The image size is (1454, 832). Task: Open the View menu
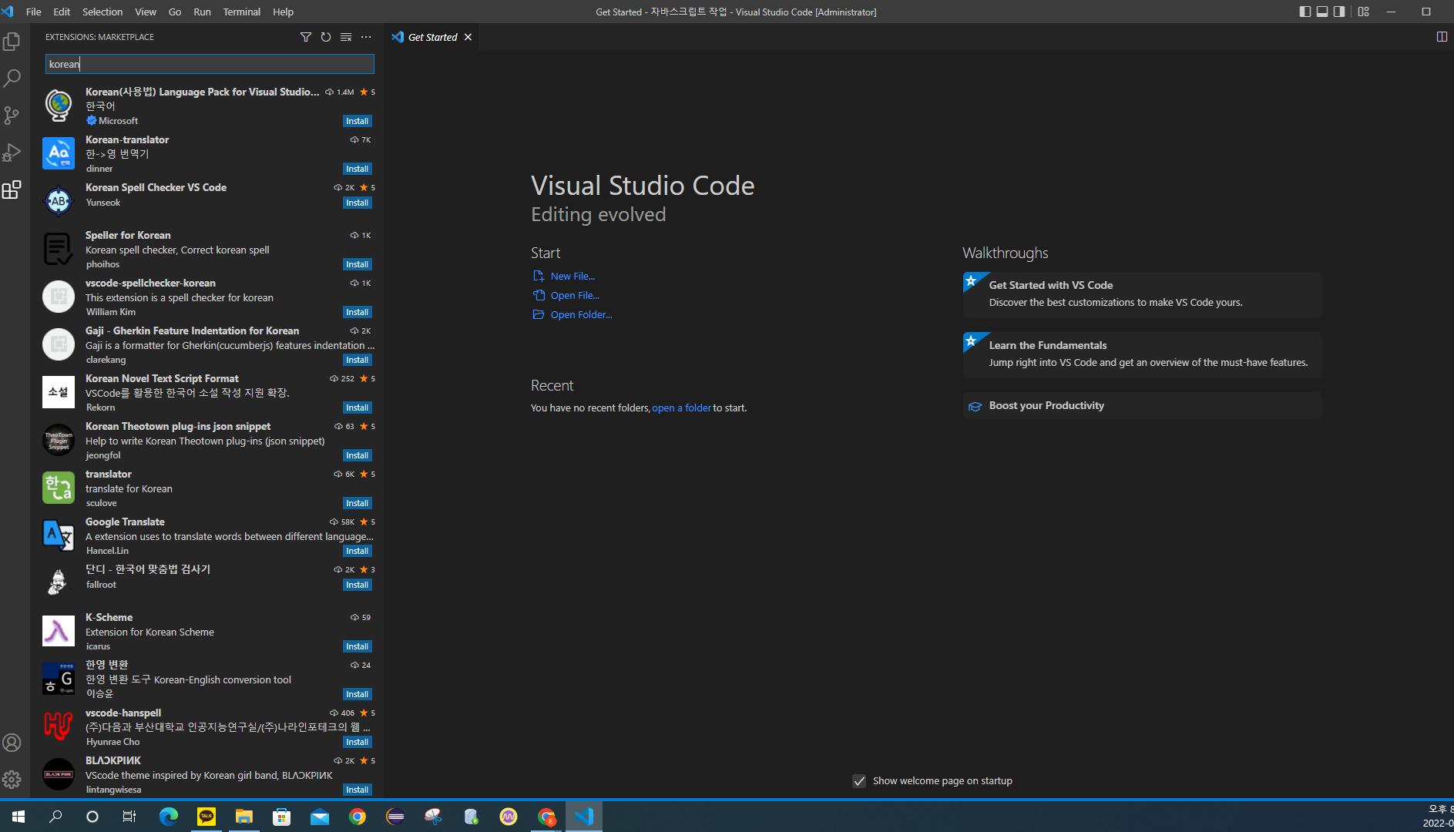tap(146, 12)
